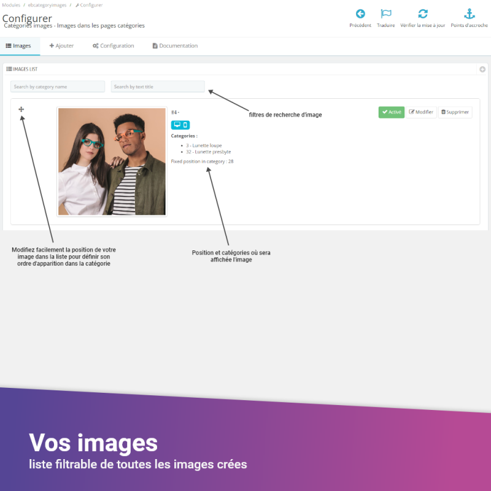The image size is (491, 491).
Task: Toggle the Activé status of image #4
Action: click(391, 112)
